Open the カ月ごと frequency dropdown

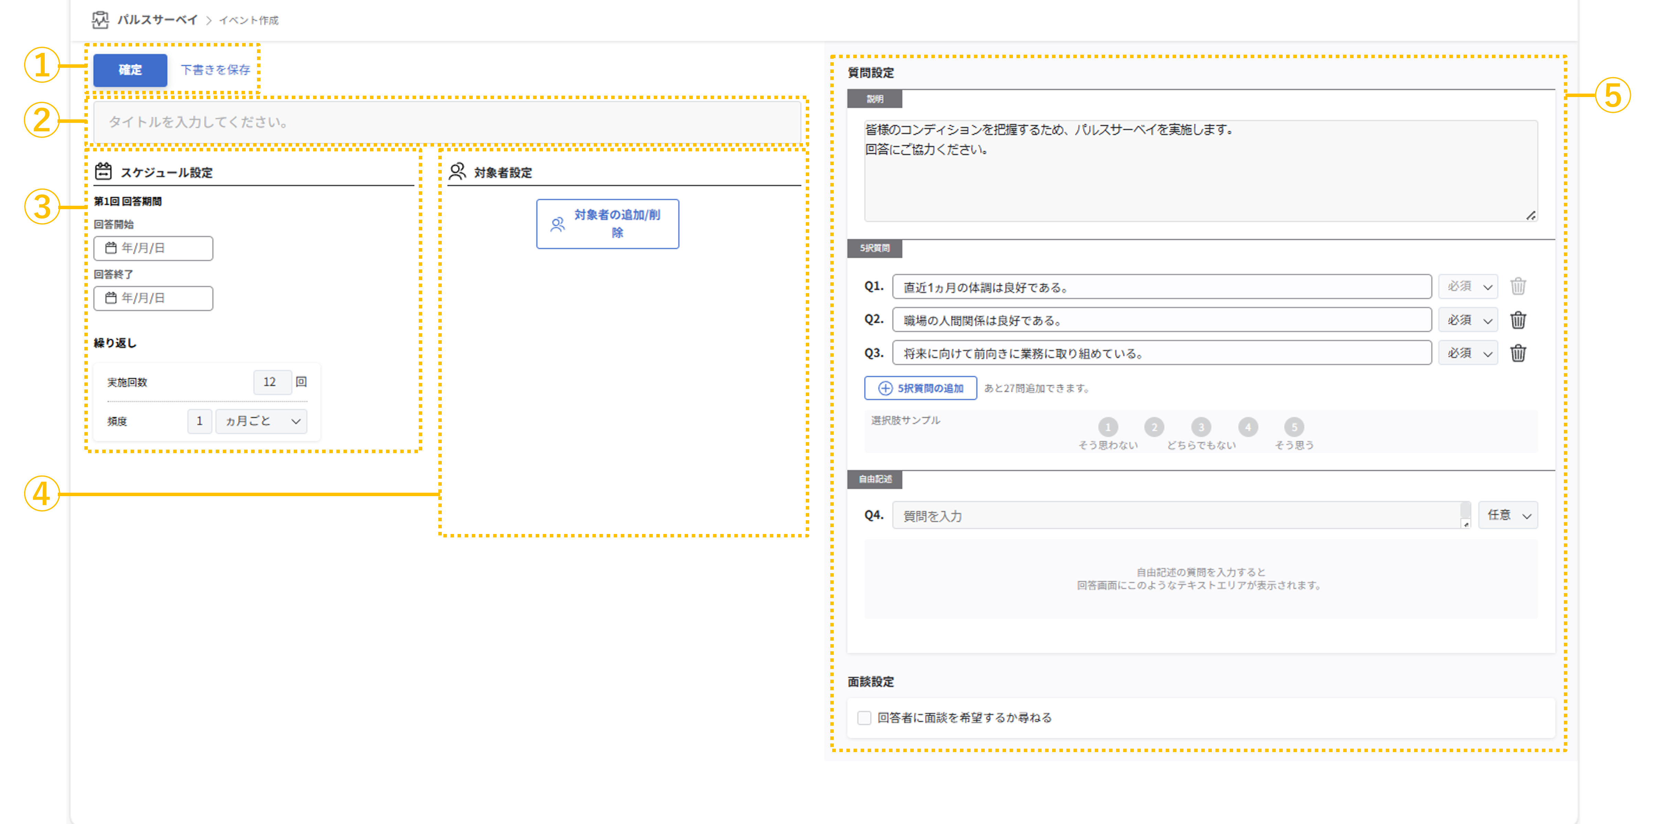coord(261,421)
